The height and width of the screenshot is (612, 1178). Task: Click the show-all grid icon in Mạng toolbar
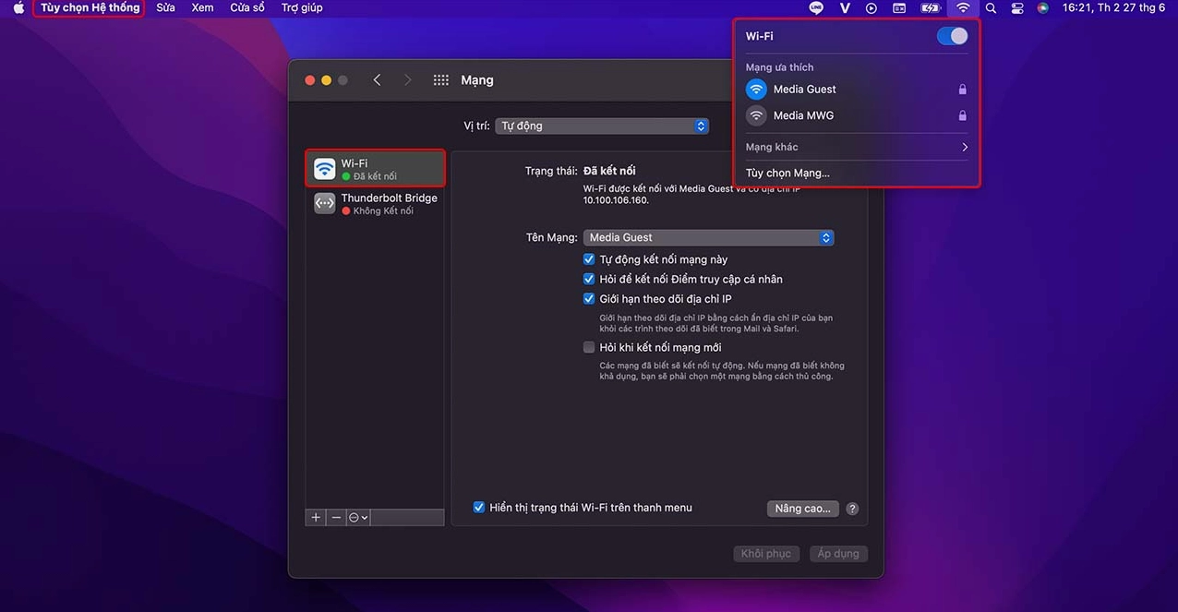[441, 80]
